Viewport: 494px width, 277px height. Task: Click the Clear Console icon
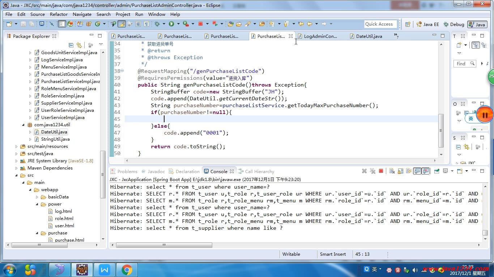click(x=392, y=171)
